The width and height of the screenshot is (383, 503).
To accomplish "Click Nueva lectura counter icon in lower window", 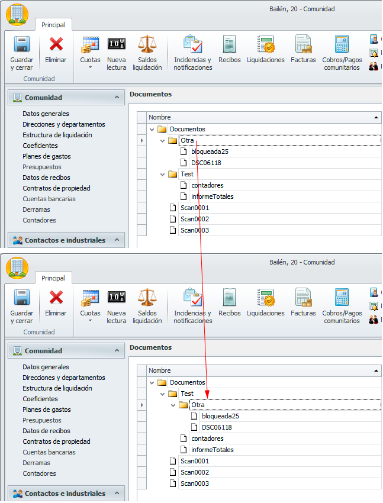I will tap(117, 296).
